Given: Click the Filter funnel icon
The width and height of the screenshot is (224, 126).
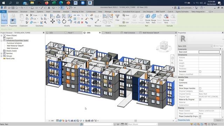Looking at the screenshot, I should [x=118, y=16].
